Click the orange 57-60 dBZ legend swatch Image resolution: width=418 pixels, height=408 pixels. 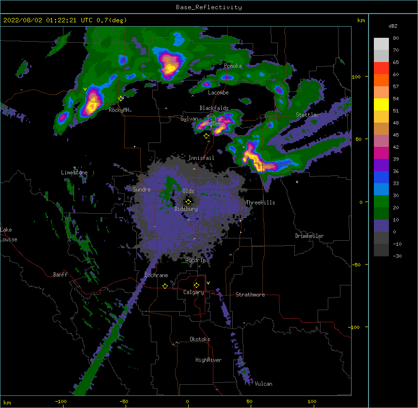[381, 80]
